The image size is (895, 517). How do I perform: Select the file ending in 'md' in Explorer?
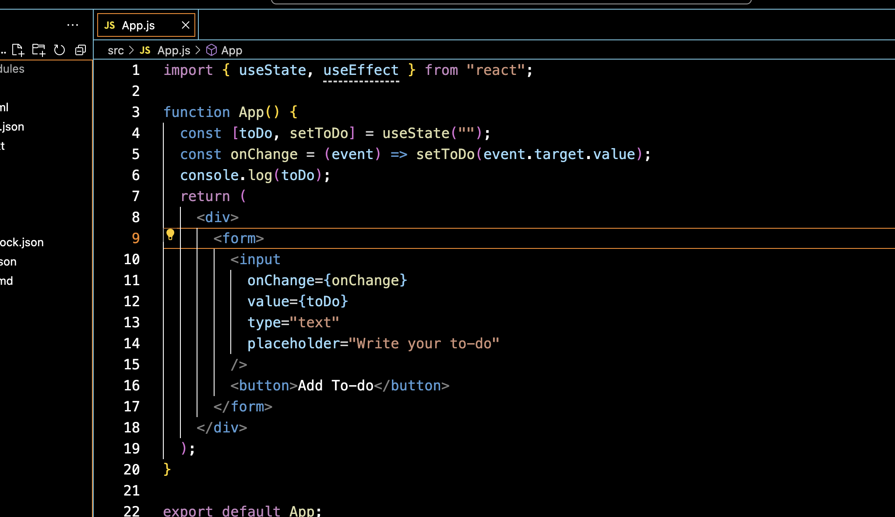tap(7, 281)
